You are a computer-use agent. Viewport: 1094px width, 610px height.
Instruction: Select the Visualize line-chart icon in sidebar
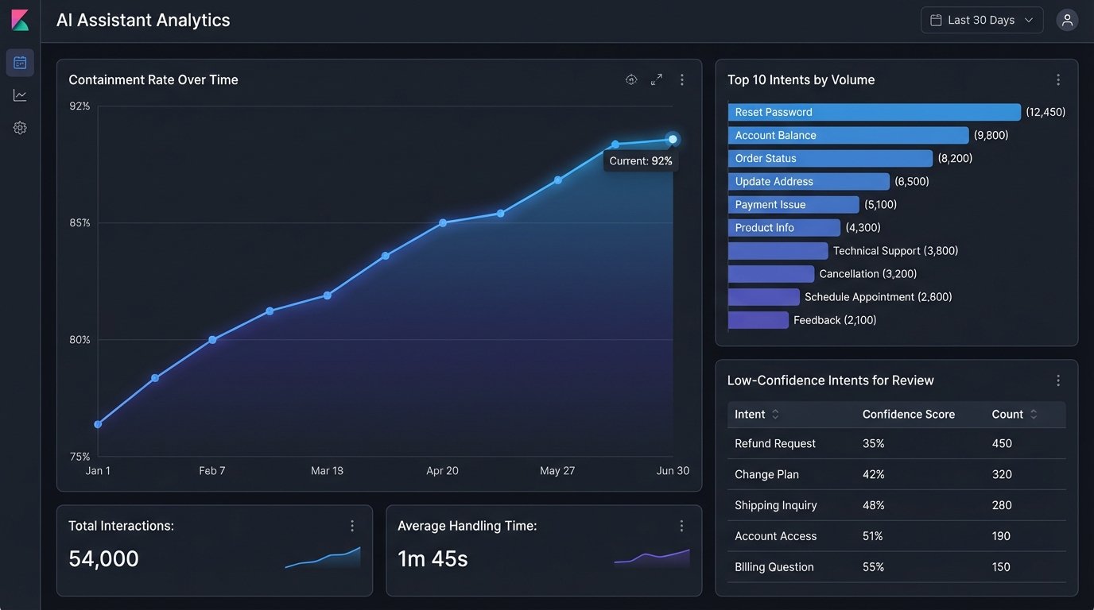tap(20, 95)
